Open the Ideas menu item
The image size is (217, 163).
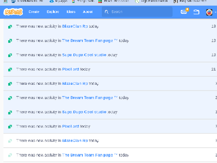click(71, 12)
